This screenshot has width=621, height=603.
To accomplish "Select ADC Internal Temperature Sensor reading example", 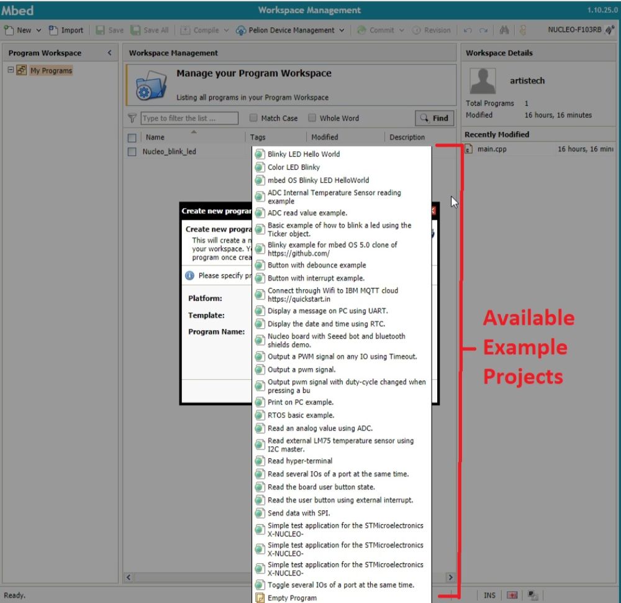I will (x=342, y=196).
